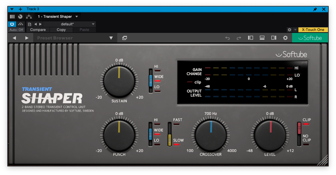
Task: Click the CROSSOVER frequency knob
Action: click(211, 135)
